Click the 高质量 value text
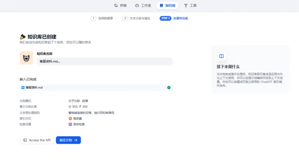299x163 pixels. pos(77,119)
